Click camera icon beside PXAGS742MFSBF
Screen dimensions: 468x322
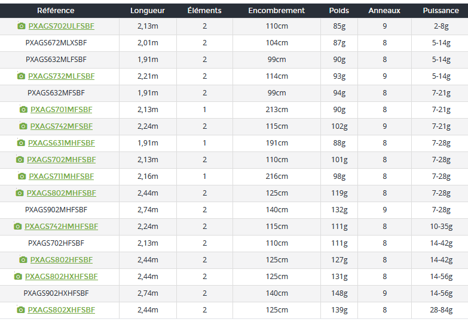tap(23, 126)
